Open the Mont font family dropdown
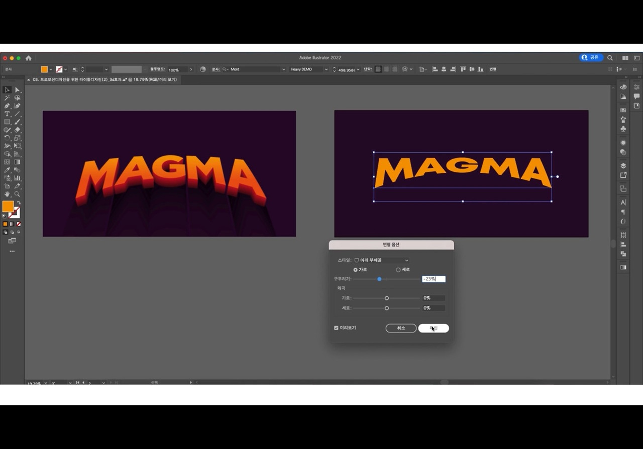Screen dimensions: 643x449 point(283,69)
